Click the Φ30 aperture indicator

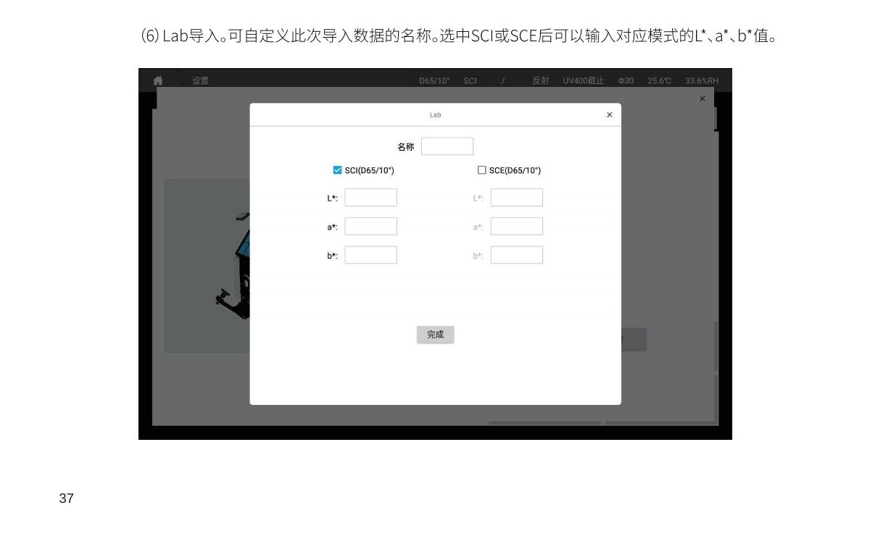626,80
